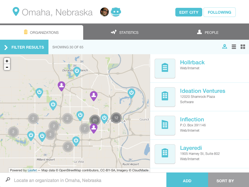249x187 pixels.
Task: Switch to map view icon
Action: click(224, 47)
